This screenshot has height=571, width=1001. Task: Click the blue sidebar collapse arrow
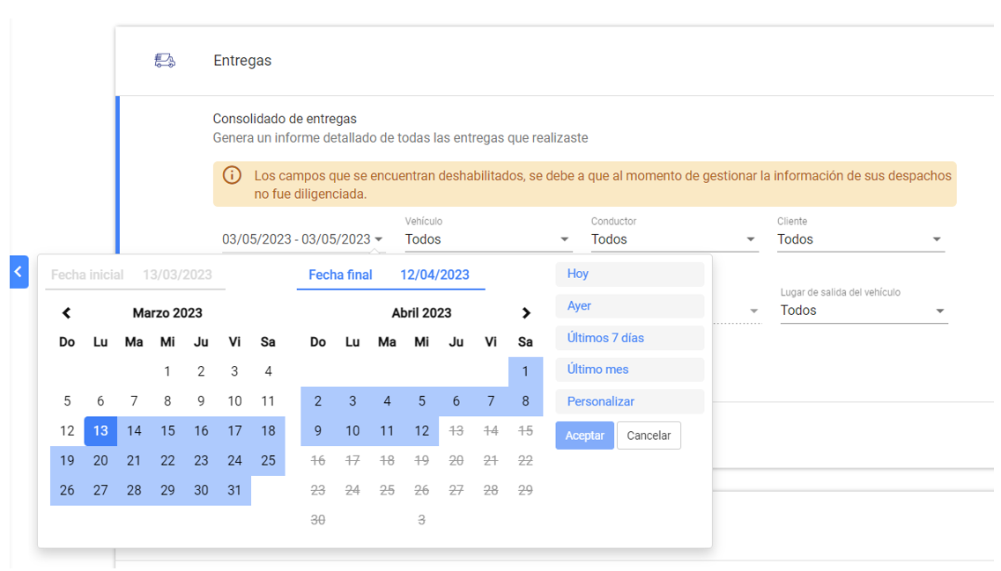(19, 272)
